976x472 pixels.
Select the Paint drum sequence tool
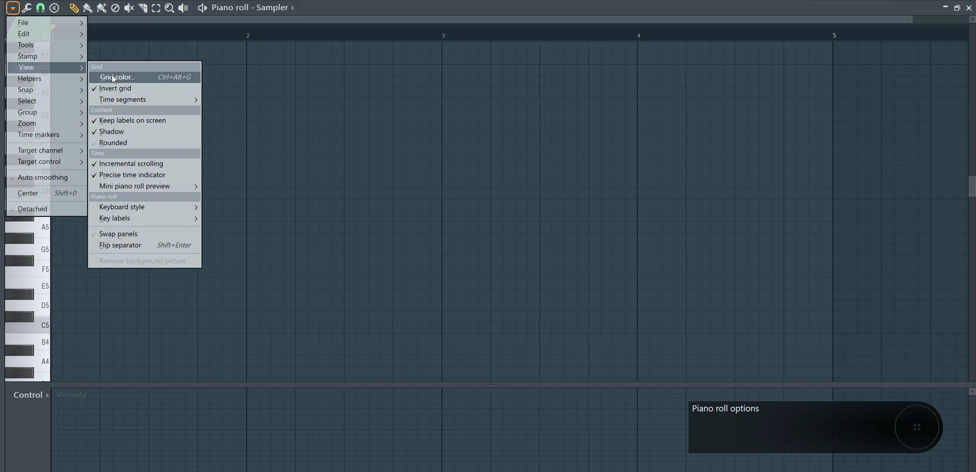tap(101, 8)
